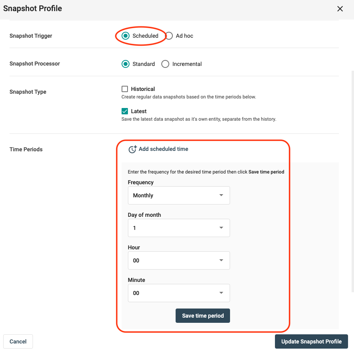This screenshot has width=354, height=351.
Task: Choose the Ad hoc trigger option
Action: coord(169,36)
